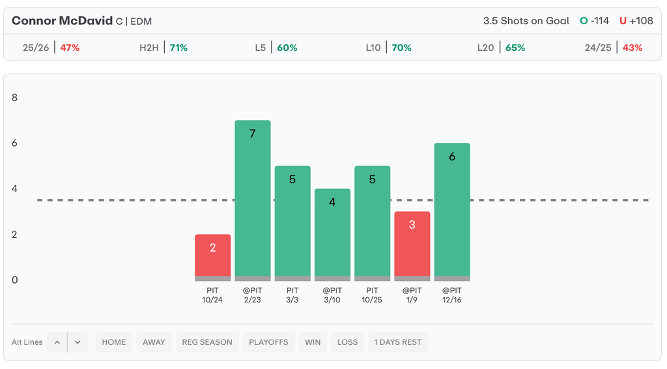Select the L20 65% split
Viewport: 667px width, 369px height.
tap(501, 48)
